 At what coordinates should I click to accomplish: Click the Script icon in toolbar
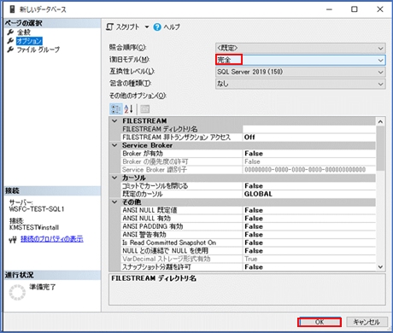click(x=109, y=27)
